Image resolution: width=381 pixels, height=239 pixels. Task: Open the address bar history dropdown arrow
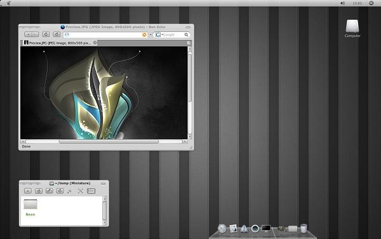[150, 35]
